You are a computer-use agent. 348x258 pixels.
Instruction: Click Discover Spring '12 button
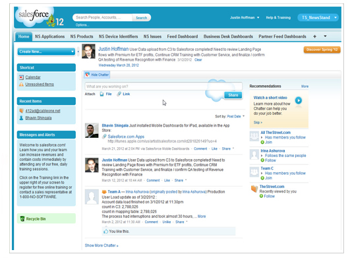[322, 49]
